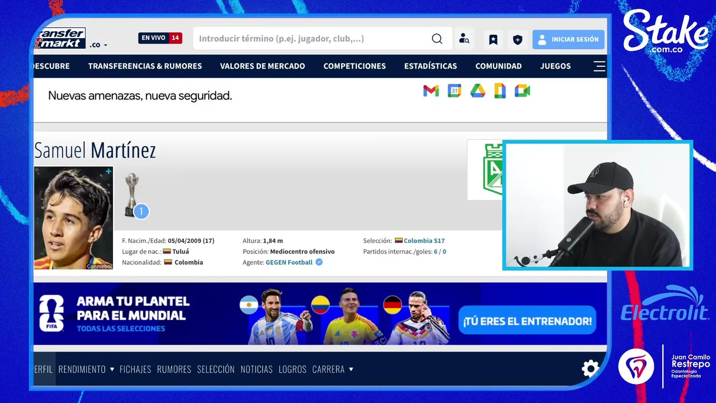The width and height of the screenshot is (716, 403).
Task: Click the 0 international goals link
Action: [444, 252]
